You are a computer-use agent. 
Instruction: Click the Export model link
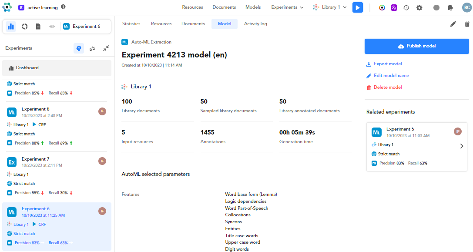pyautogui.click(x=387, y=64)
